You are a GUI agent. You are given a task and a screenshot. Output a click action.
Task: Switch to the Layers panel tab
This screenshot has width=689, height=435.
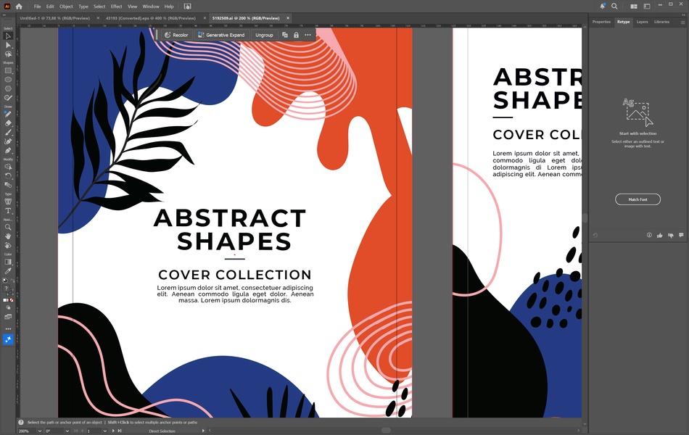pyautogui.click(x=642, y=22)
